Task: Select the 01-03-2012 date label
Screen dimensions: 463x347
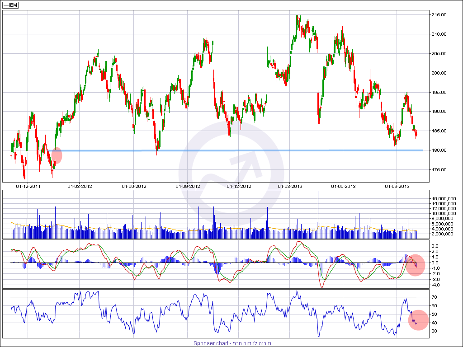Action: click(x=80, y=186)
